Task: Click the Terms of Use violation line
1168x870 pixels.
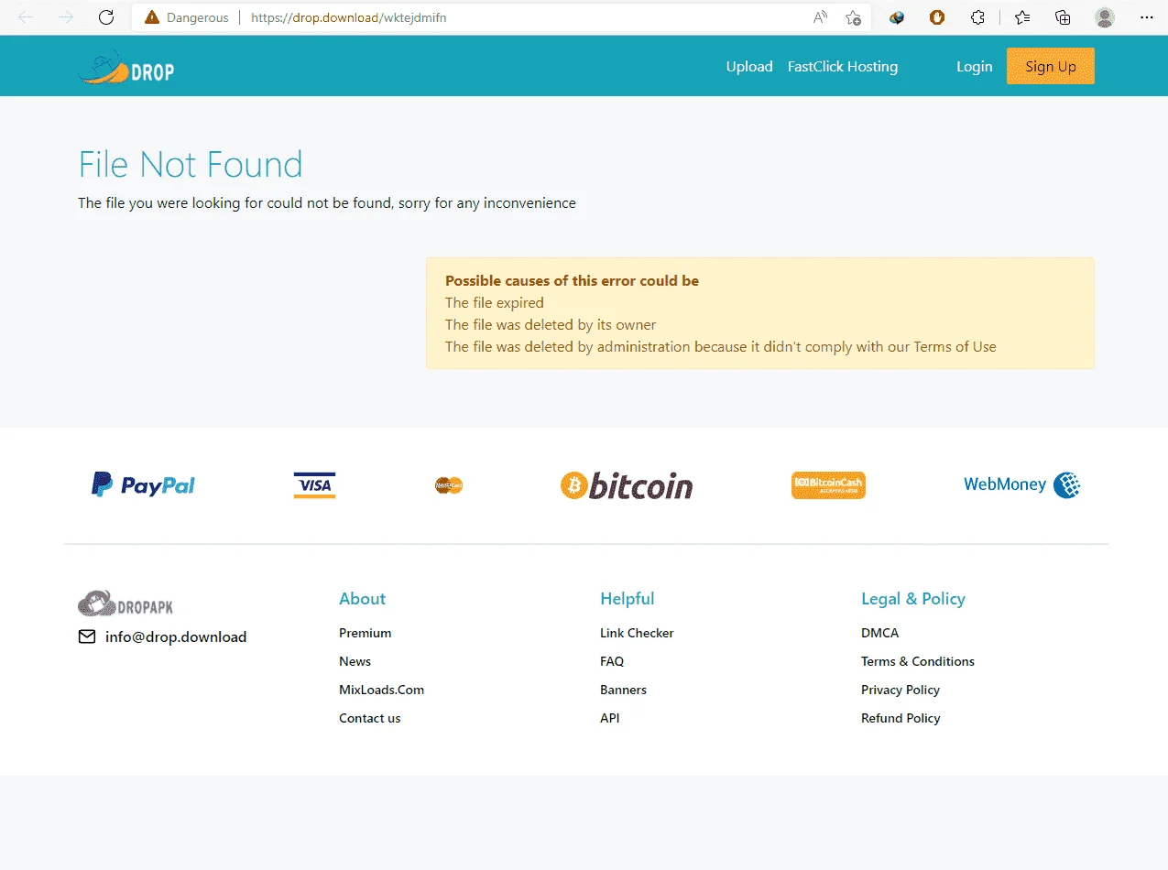Action: 720,347
